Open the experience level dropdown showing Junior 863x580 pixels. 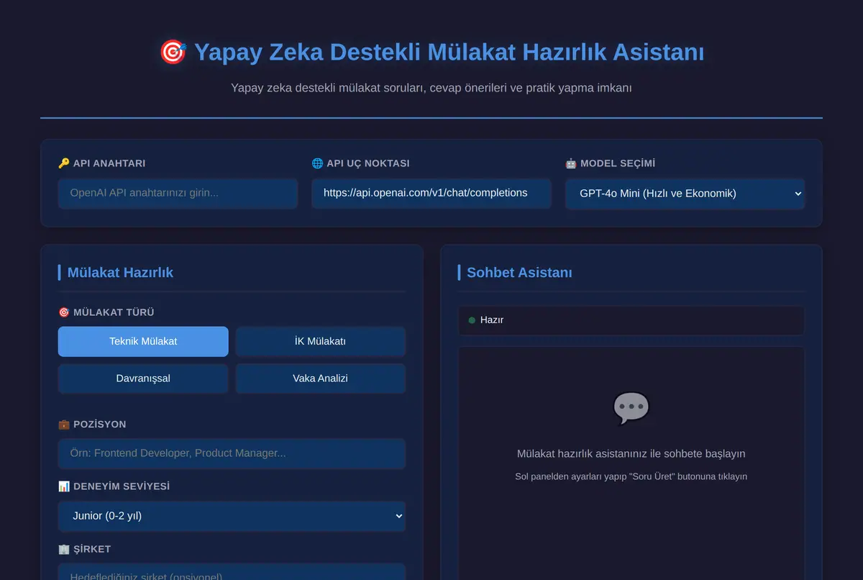pos(232,516)
